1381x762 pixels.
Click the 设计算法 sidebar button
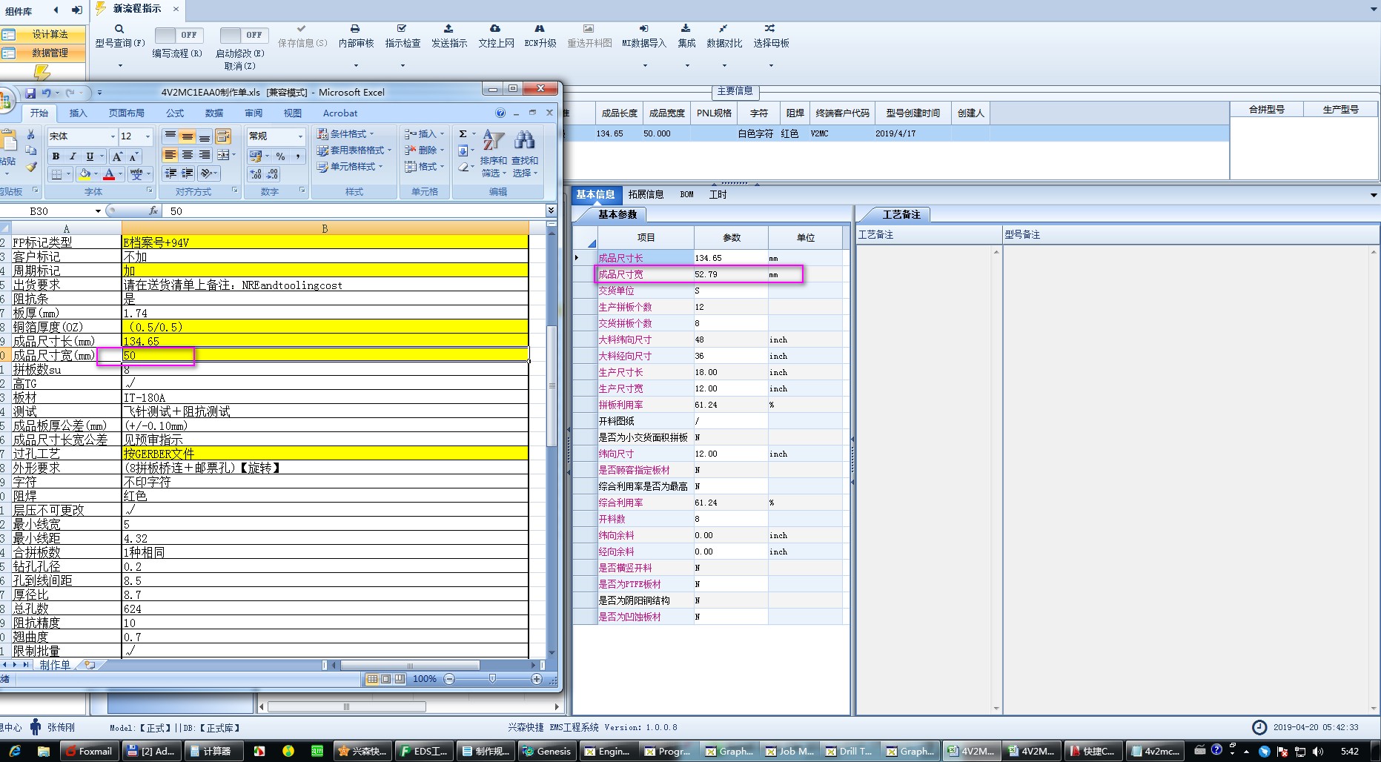(43, 34)
